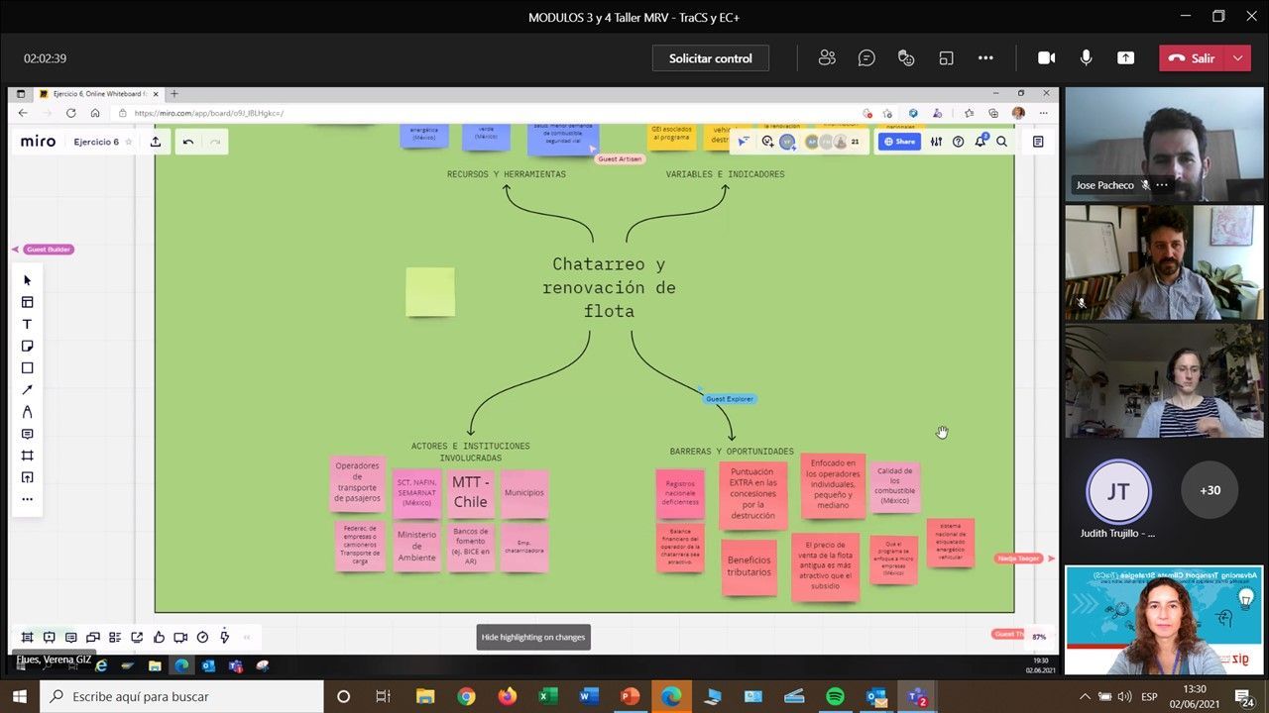Viewport: 1269px width, 713px height.
Task: Select the Miro shape rectangle tool
Action: click(27, 367)
